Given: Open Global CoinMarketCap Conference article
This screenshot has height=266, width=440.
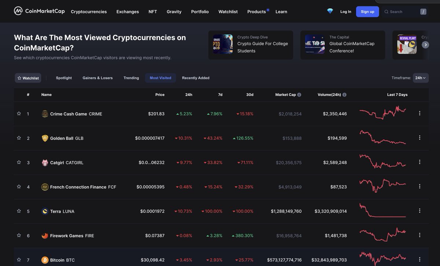Looking at the screenshot, I should click(343, 45).
